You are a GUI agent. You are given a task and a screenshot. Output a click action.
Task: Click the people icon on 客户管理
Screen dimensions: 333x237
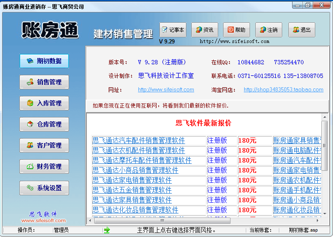pyautogui.click(x=30, y=145)
